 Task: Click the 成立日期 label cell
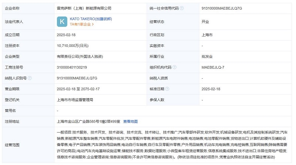pyautogui.click(x=28, y=35)
